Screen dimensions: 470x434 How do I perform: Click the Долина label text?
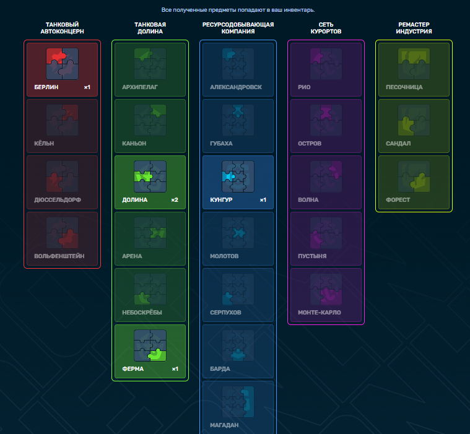(x=134, y=200)
